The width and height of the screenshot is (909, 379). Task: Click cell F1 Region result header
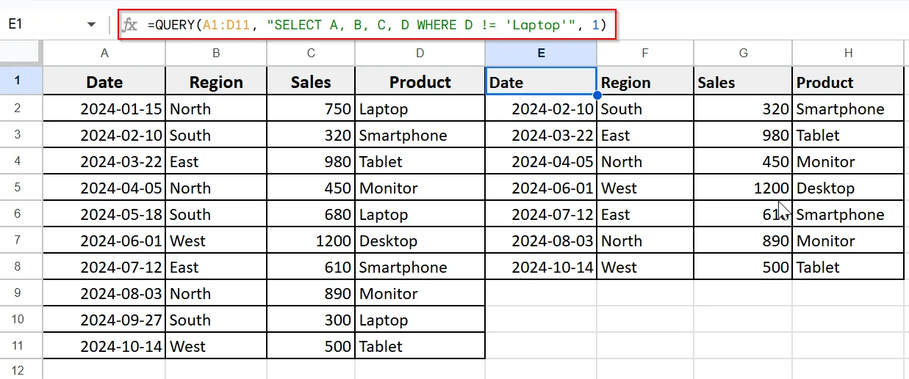point(645,82)
